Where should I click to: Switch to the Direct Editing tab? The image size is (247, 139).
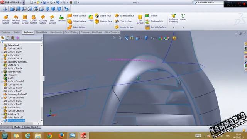click(x=71, y=32)
